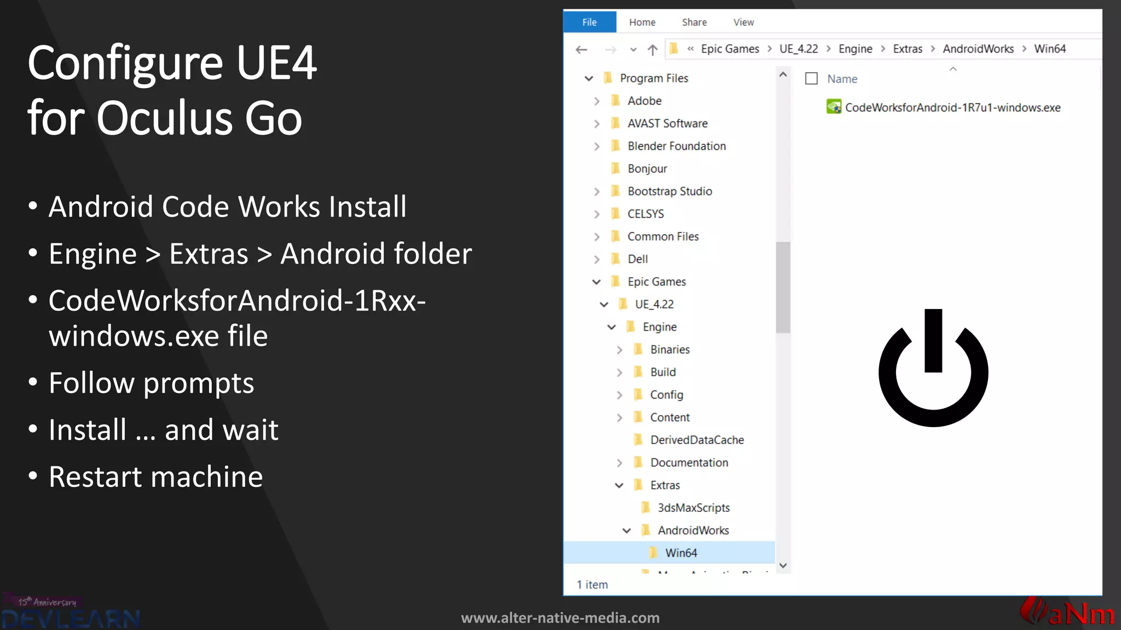
Task: Click the navigation pane scrollbar thumb
Action: click(x=783, y=287)
